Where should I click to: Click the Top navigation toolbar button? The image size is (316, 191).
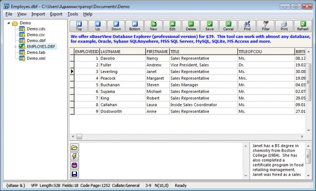79,26
